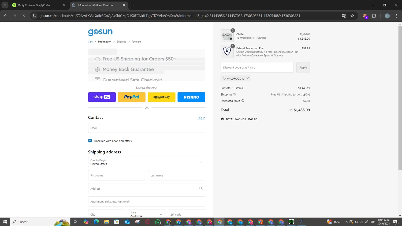Screen dimensions: 402x226
Task: Open Opera browser from the taskbar
Action: [x=148, y=222]
